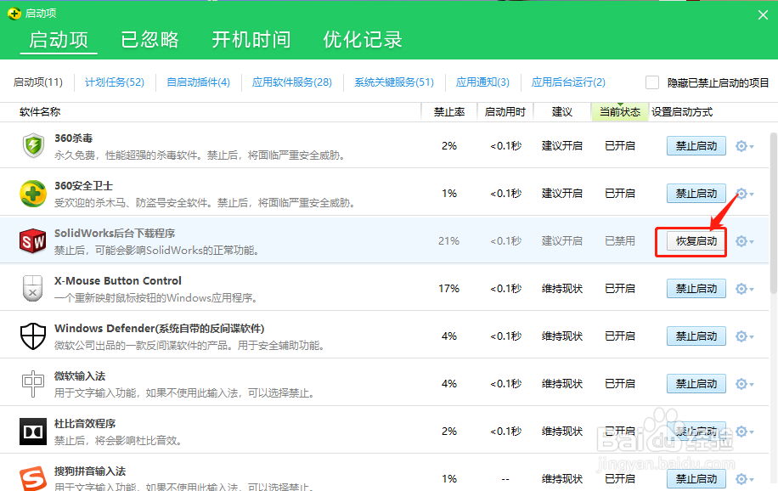
Task: Click the 360杀毒 green shield icon
Action: point(33,146)
